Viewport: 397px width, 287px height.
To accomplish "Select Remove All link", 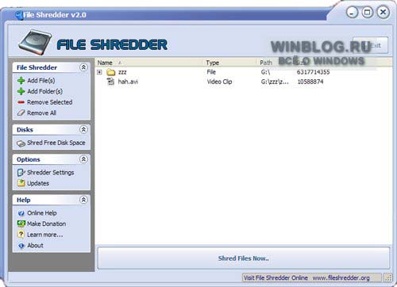I will (41, 113).
